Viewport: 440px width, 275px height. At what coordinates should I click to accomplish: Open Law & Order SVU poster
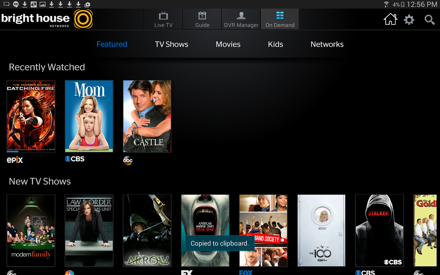coord(89,231)
